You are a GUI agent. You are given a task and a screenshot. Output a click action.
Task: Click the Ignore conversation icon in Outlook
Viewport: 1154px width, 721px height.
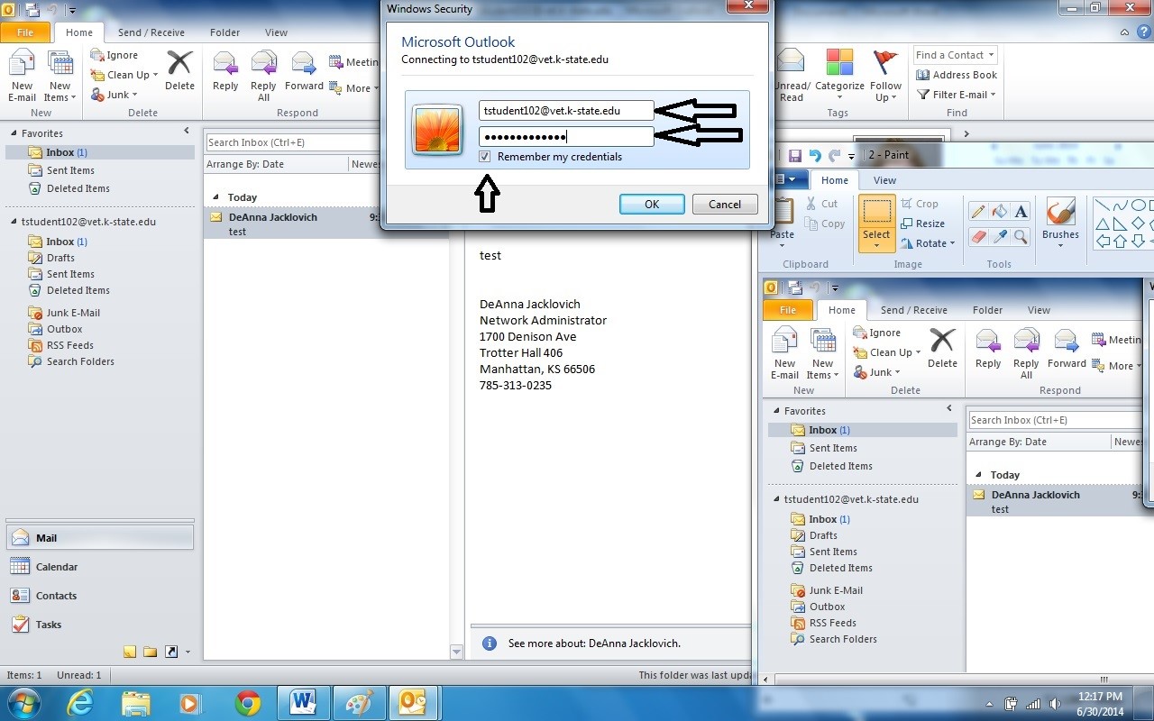(x=96, y=55)
